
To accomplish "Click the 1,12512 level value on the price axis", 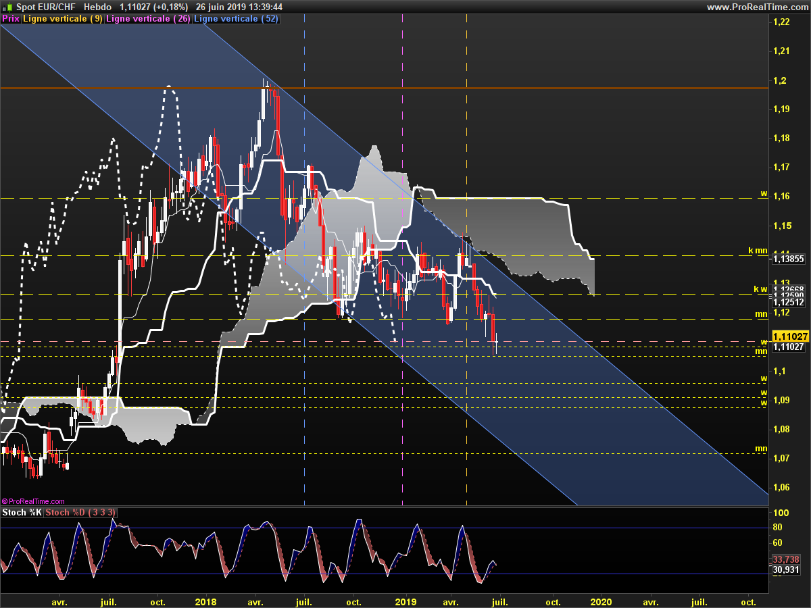I will (x=788, y=302).
